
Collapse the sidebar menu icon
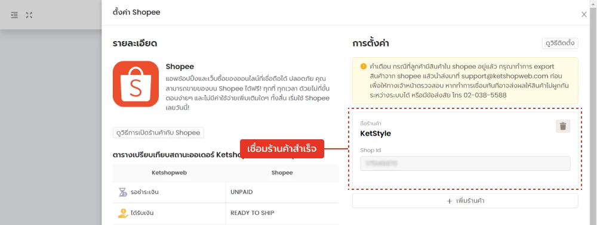click(14, 15)
